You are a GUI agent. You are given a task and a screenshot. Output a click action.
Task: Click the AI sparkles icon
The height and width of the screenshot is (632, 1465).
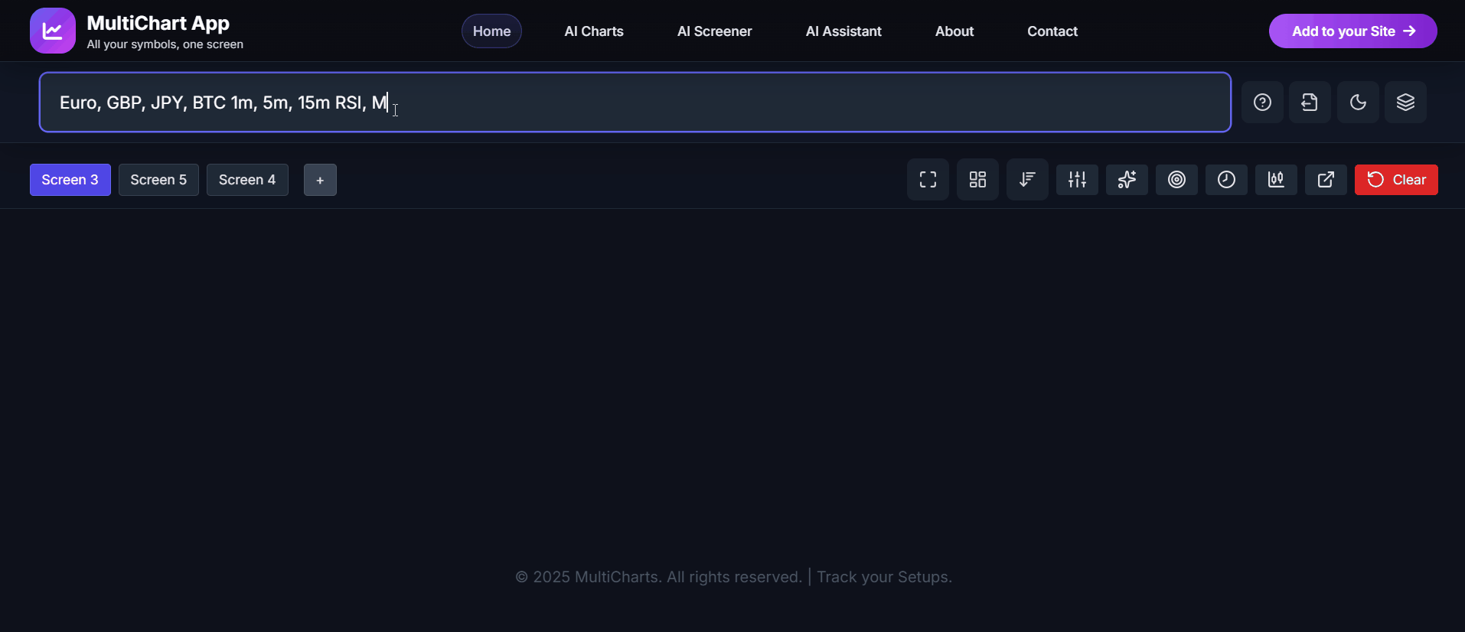[x=1127, y=180]
